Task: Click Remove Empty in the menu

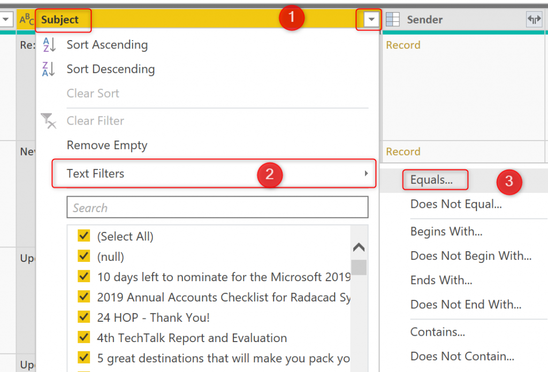Action: point(107,145)
